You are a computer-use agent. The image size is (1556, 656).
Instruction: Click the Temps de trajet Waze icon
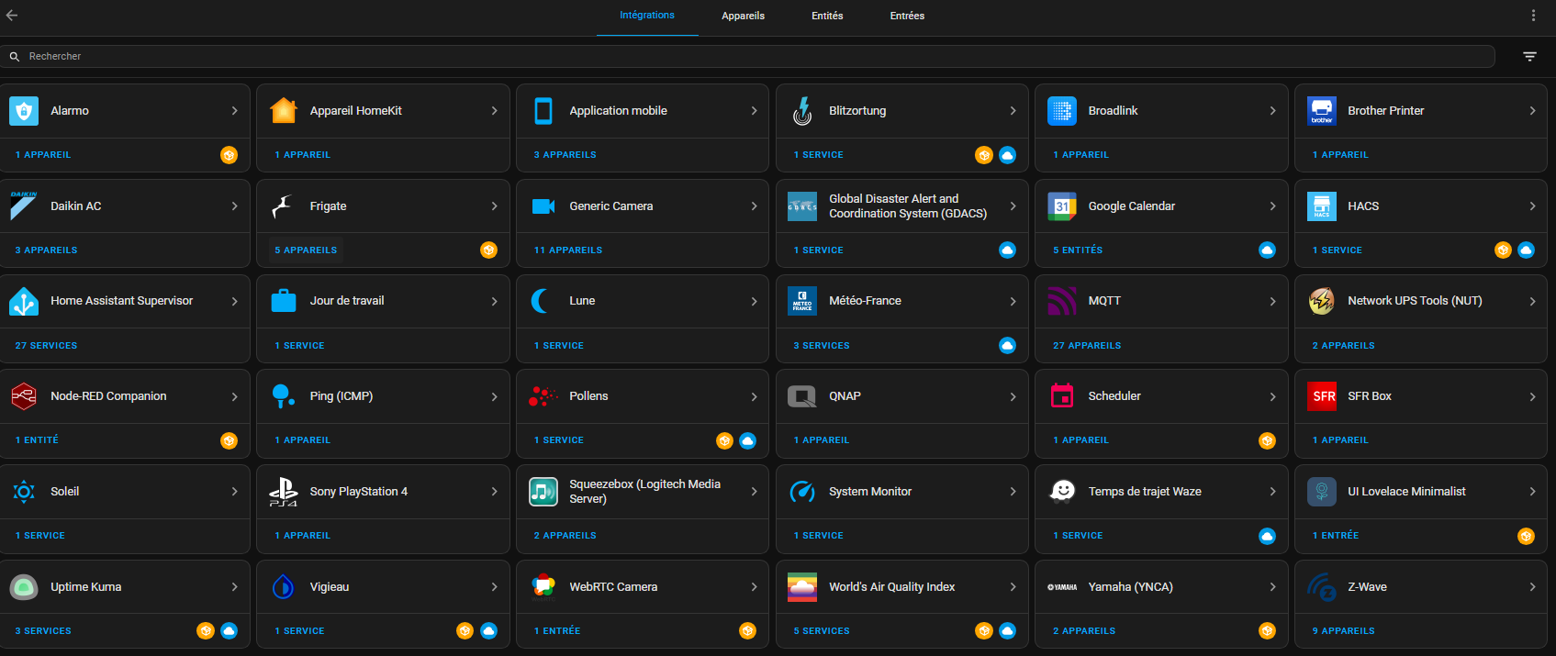point(1062,492)
